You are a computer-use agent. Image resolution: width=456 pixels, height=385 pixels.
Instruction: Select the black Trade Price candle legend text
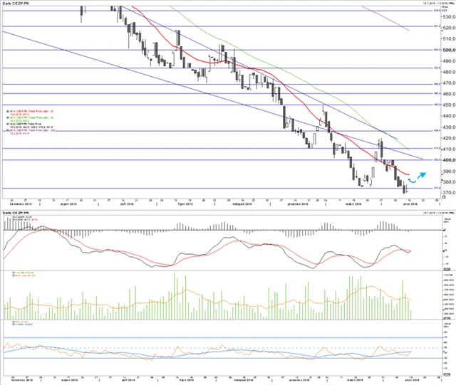[31, 125]
